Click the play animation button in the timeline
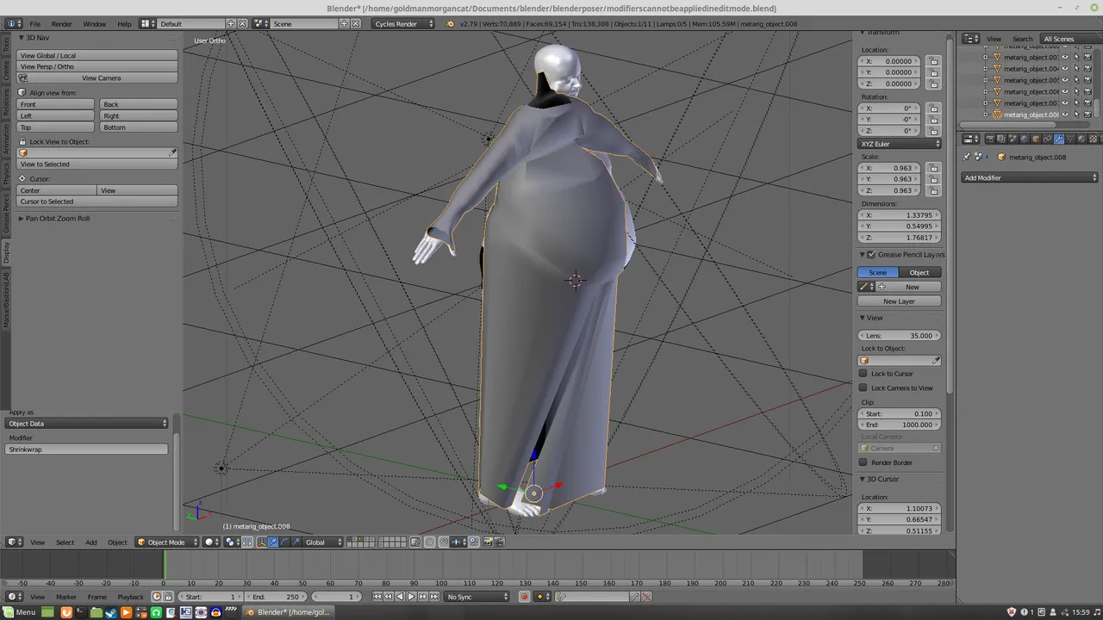This screenshot has width=1103, height=620. coord(411,596)
